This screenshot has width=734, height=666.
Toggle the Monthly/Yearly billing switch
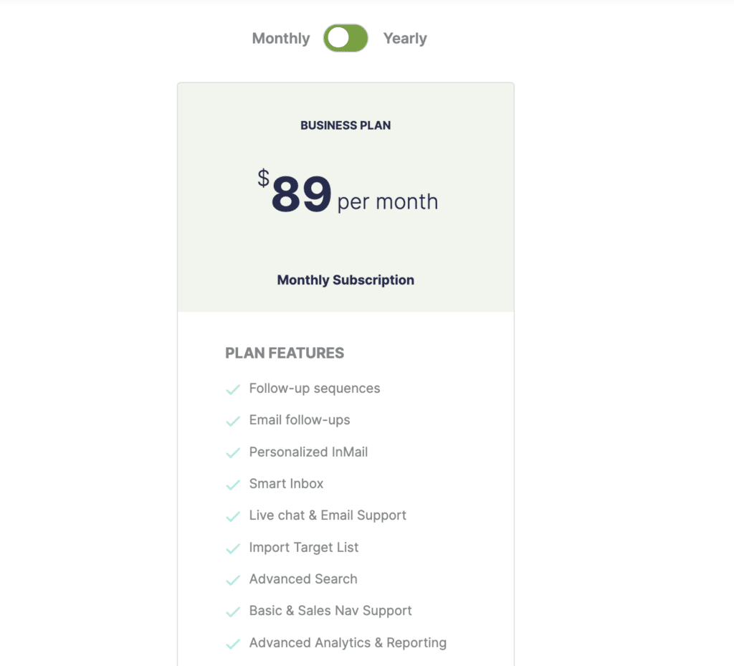coord(345,38)
